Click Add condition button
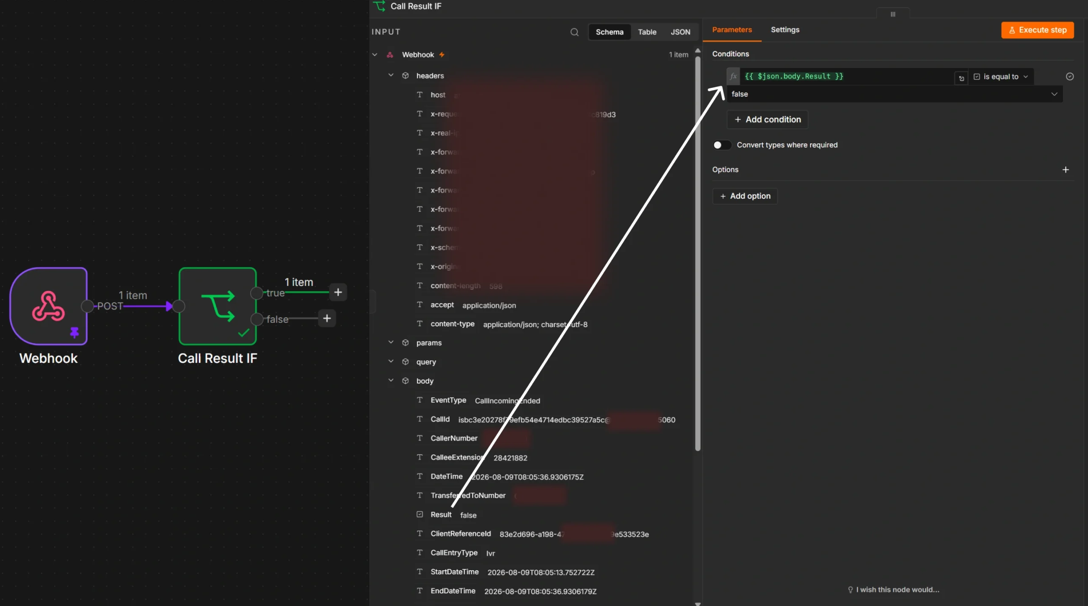Image resolution: width=1088 pixels, height=606 pixels. click(768, 119)
